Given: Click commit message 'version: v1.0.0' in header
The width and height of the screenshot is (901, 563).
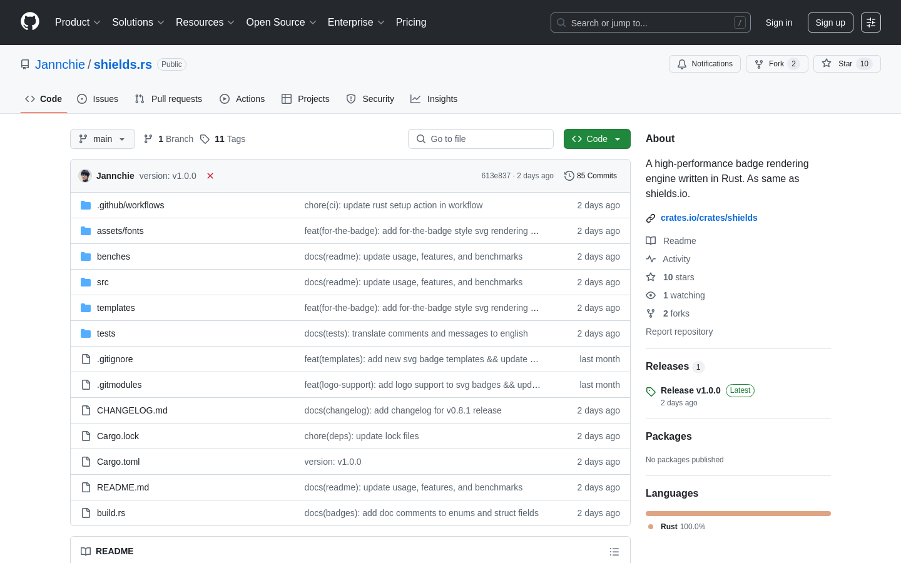Looking at the screenshot, I should (168, 176).
